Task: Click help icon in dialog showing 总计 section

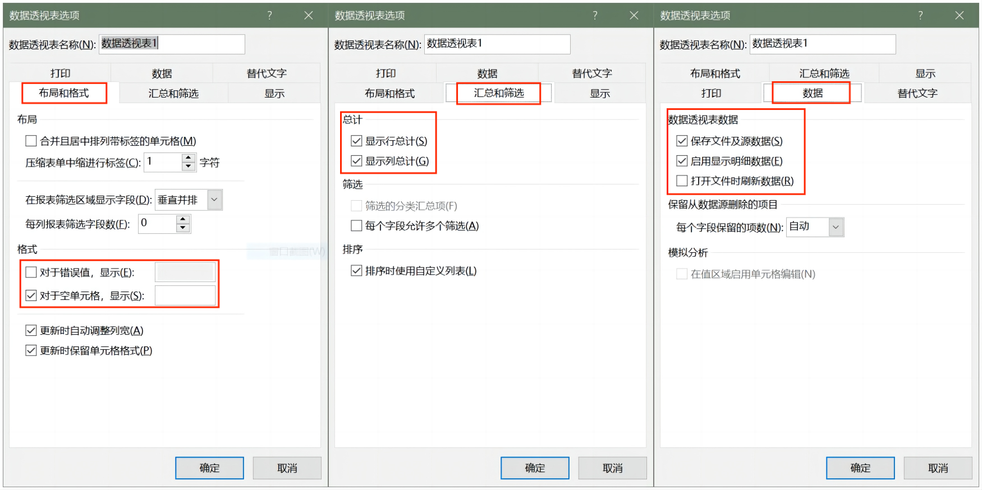Action: point(595,16)
